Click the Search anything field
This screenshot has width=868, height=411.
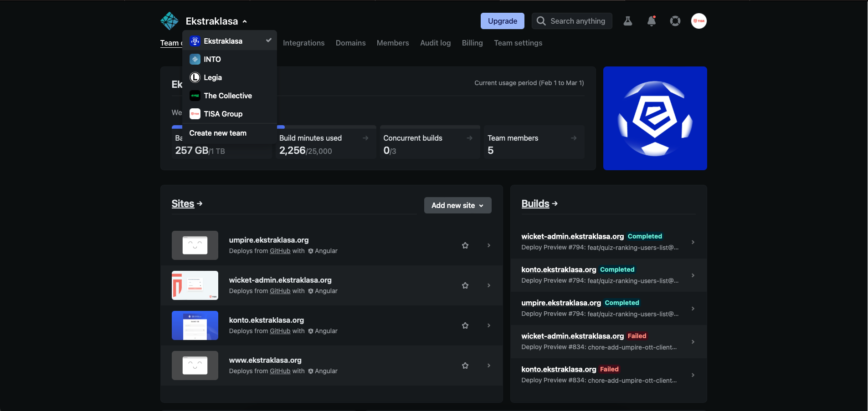tap(572, 21)
